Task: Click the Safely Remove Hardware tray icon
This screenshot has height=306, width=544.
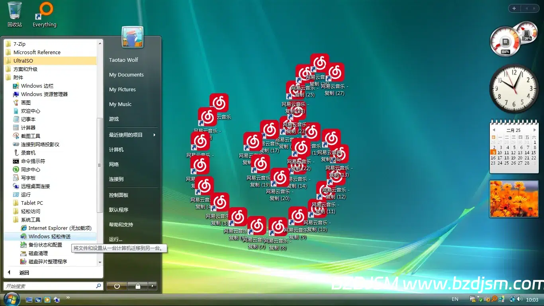Action: [480, 299]
